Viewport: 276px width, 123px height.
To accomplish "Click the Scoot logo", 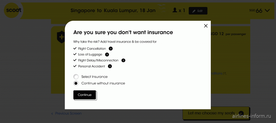I will (14, 11).
